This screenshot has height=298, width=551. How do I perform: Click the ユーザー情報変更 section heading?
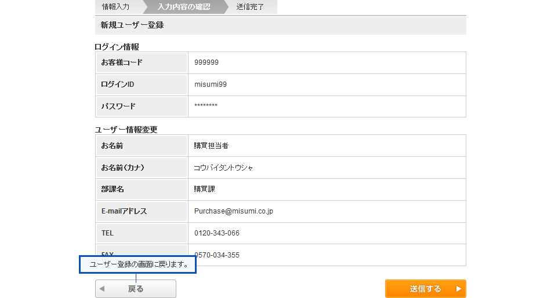pyautogui.click(x=126, y=130)
